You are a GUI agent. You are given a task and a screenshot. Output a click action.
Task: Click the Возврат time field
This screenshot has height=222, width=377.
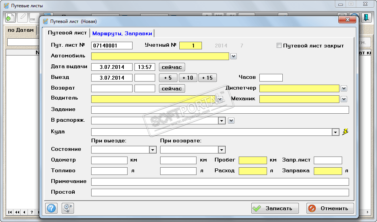pyautogui.click(x=145, y=88)
